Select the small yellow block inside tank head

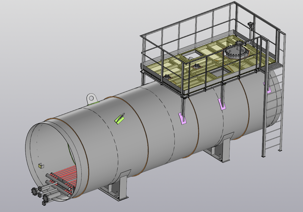click(41, 166)
